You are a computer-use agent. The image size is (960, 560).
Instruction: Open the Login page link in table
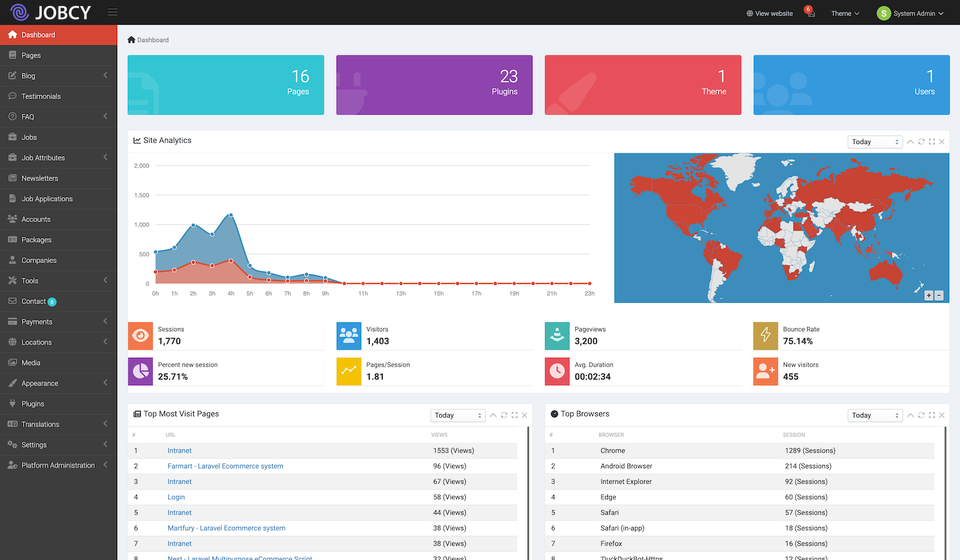(176, 497)
